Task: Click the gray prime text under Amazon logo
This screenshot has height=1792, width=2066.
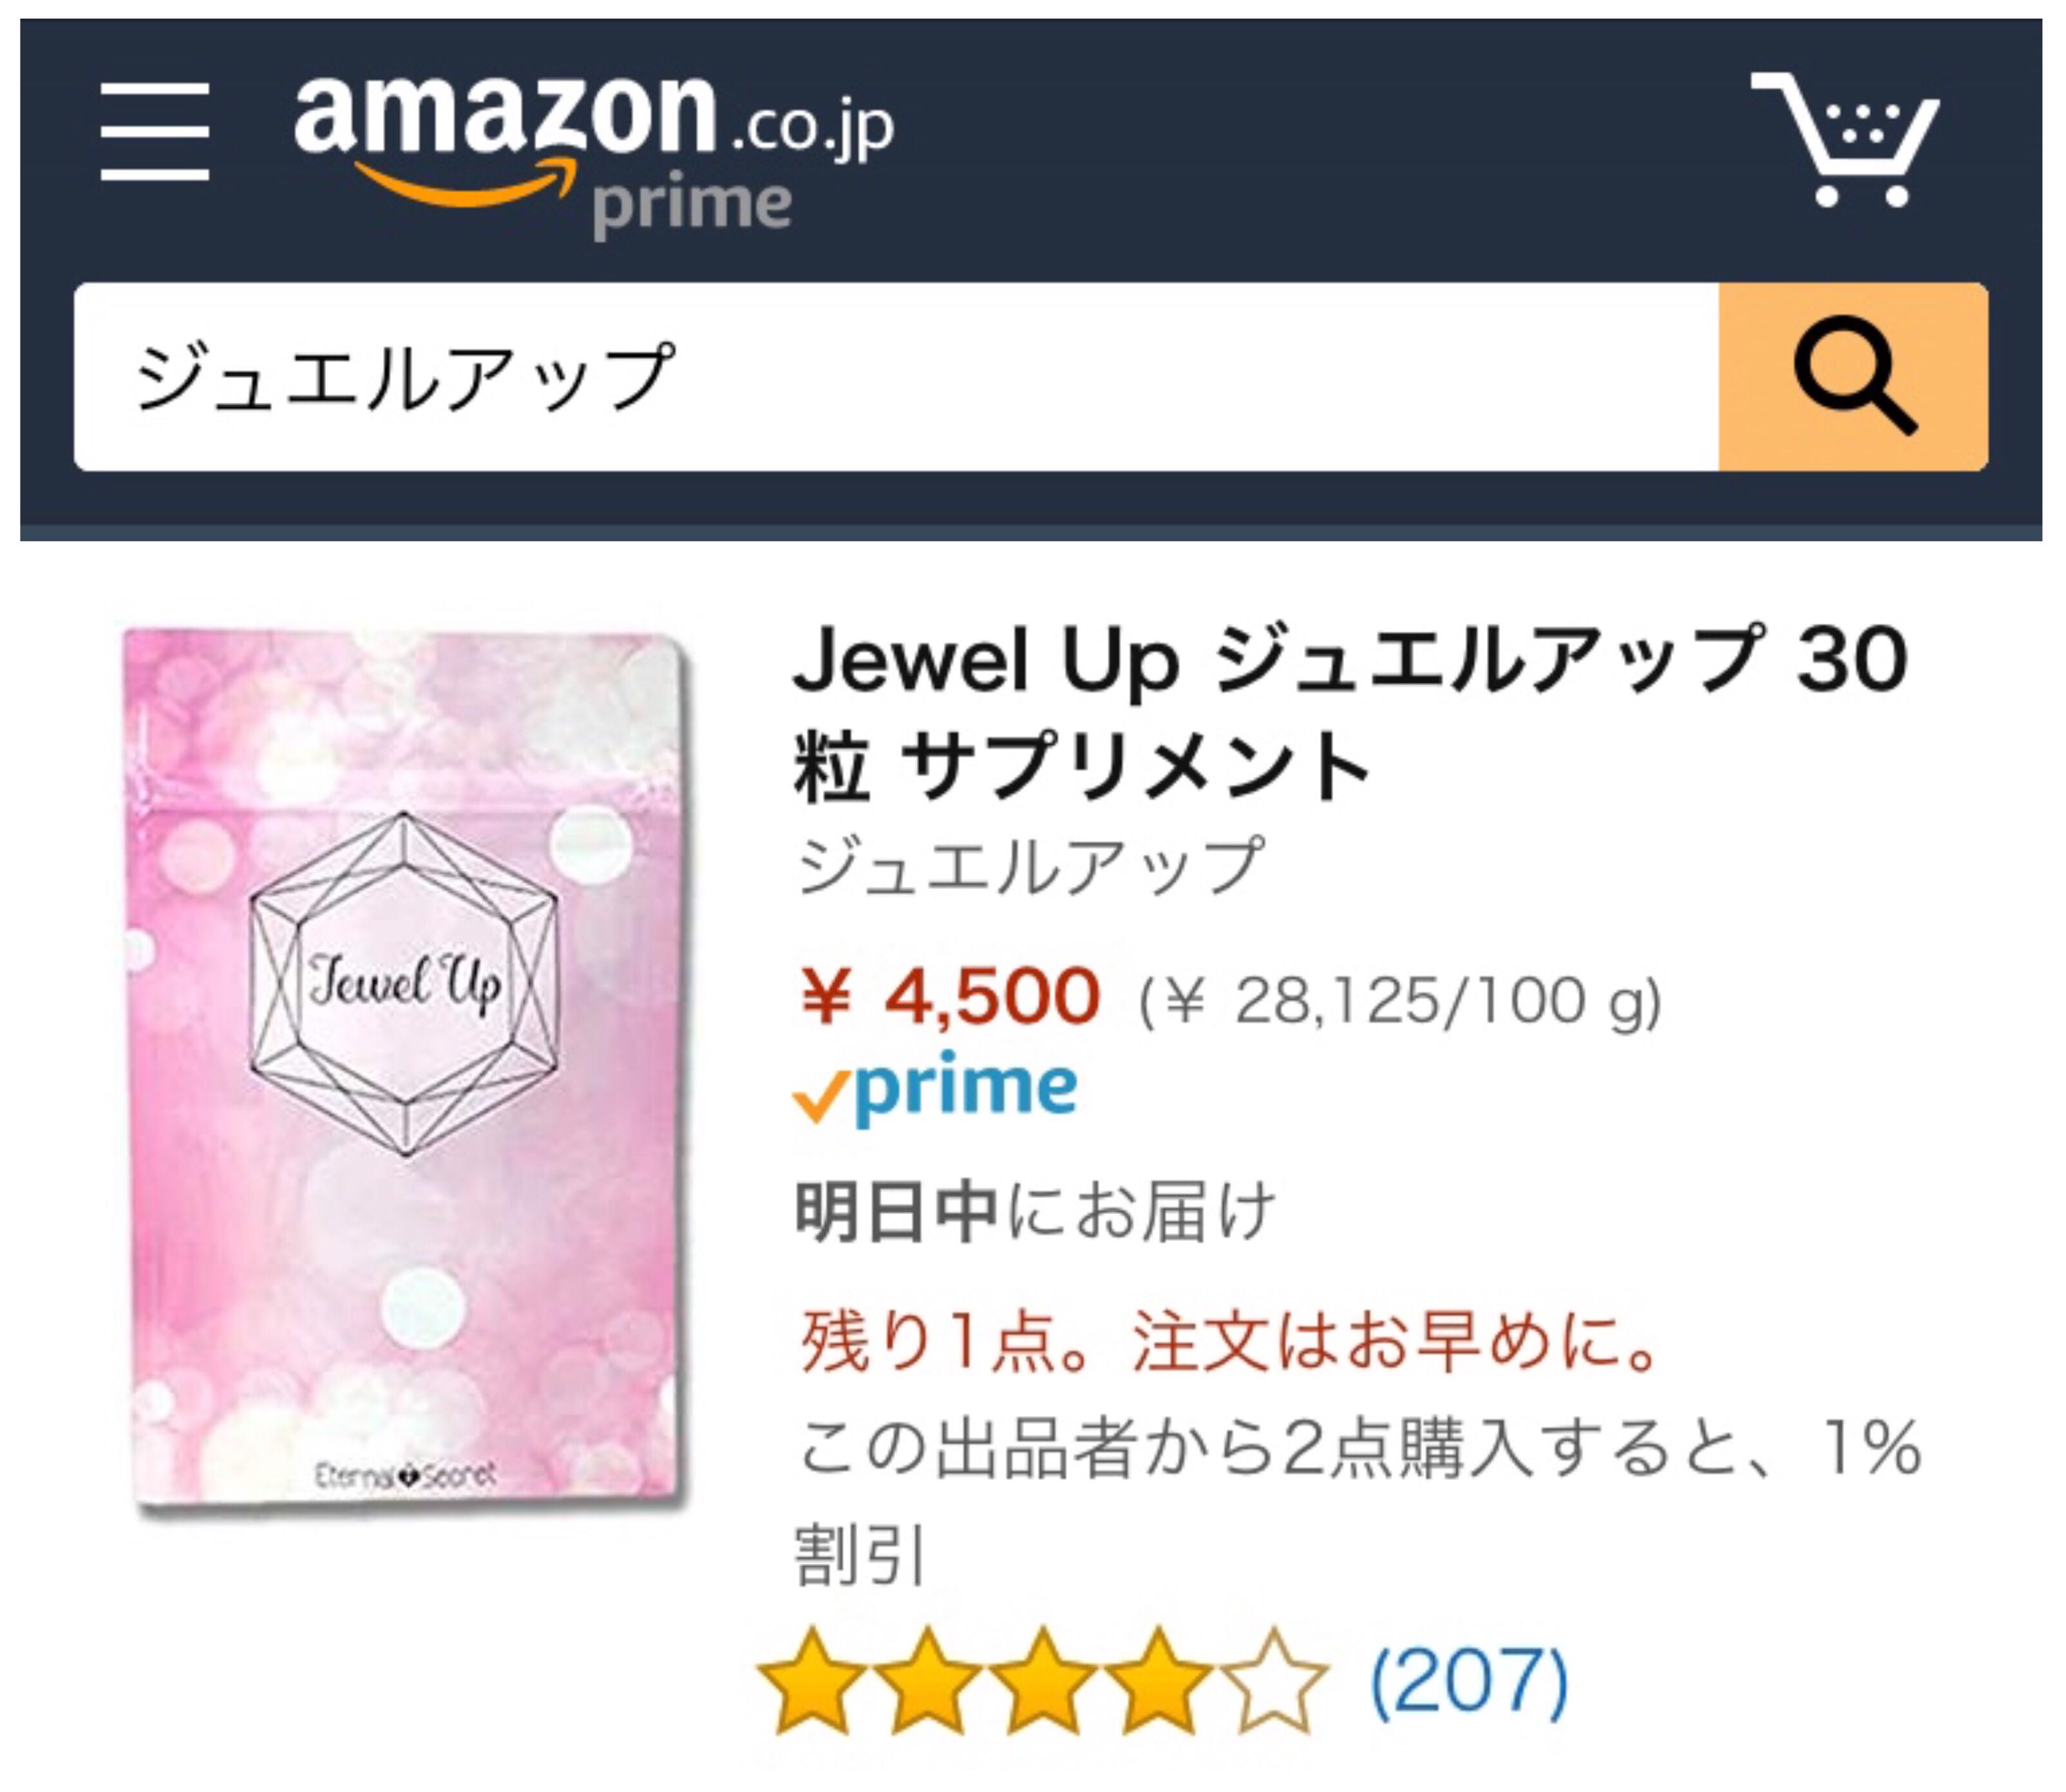Action: pos(691,206)
